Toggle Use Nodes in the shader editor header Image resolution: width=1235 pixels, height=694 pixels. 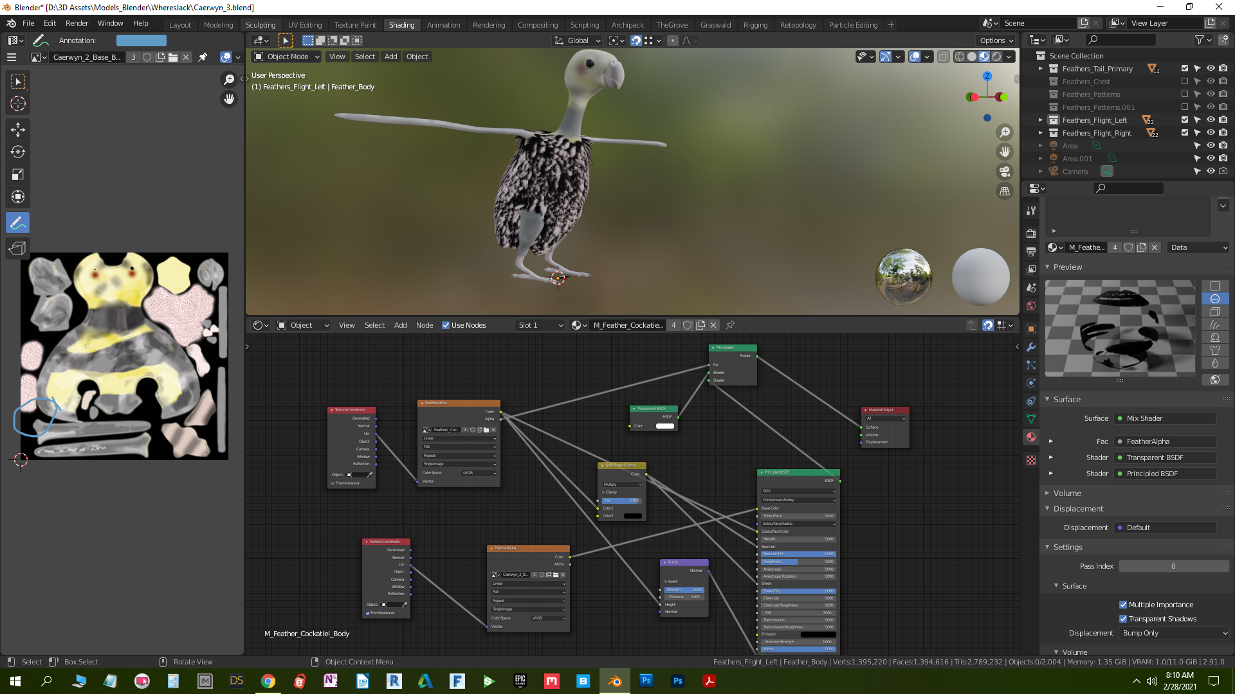(445, 325)
